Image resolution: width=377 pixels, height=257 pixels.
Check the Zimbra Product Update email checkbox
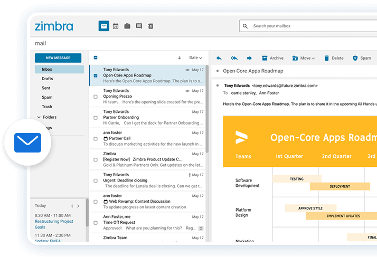96,159
